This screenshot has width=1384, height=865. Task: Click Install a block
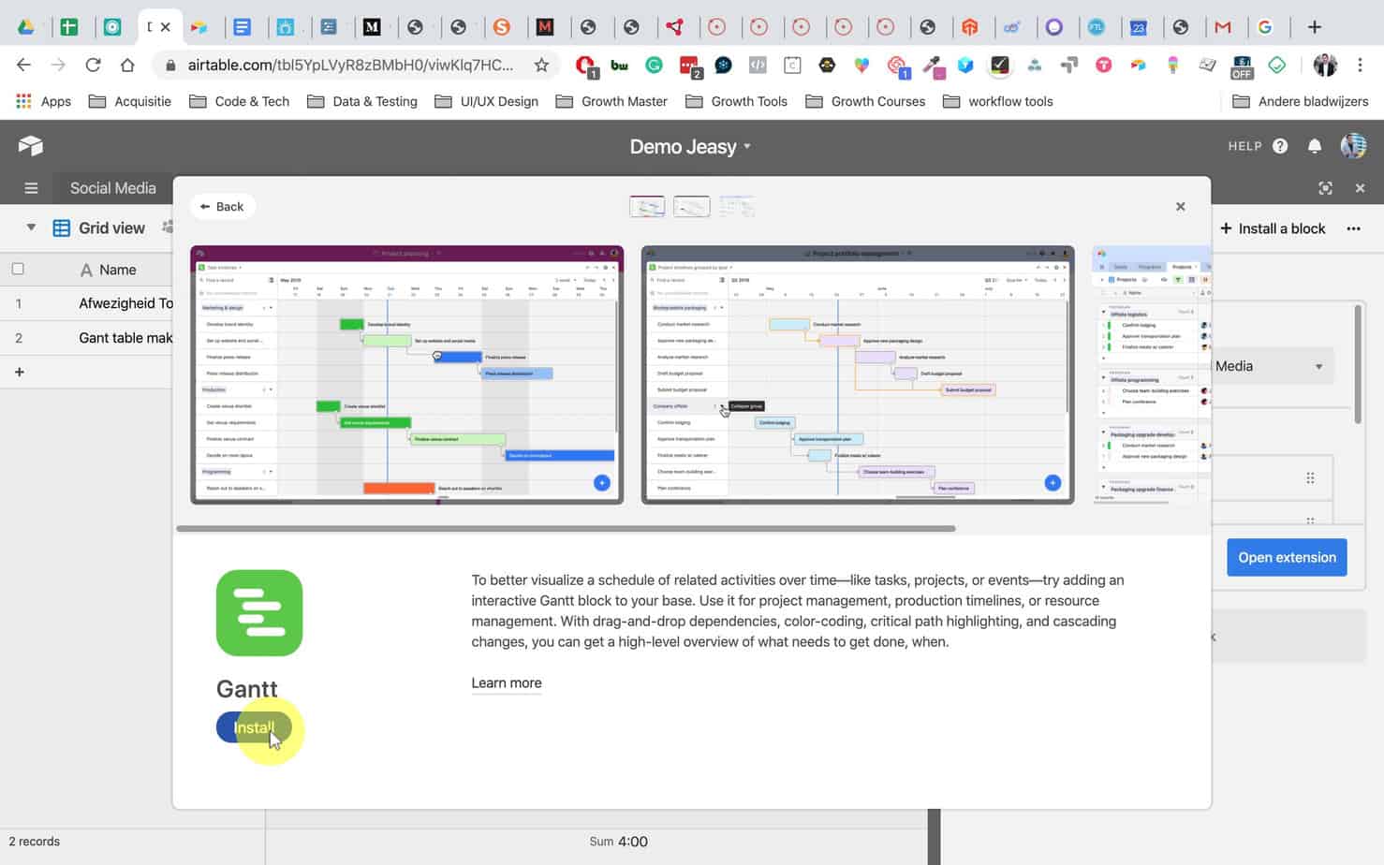[1273, 228]
